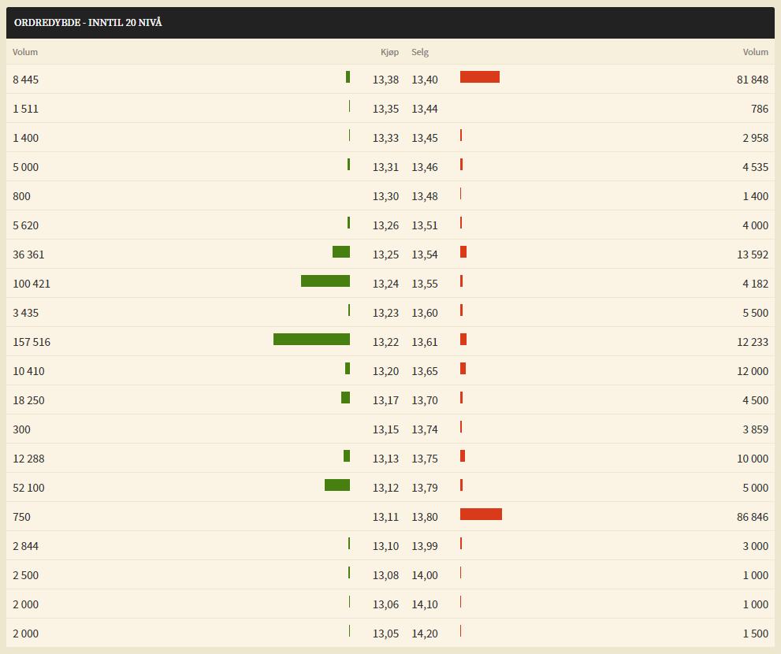Select buy volume 1 400
Viewport: 781px width, 654px height.
click(x=25, y=138)
